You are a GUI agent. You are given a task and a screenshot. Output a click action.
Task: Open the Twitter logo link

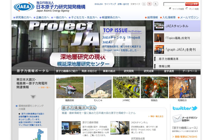tap(185, 108)
